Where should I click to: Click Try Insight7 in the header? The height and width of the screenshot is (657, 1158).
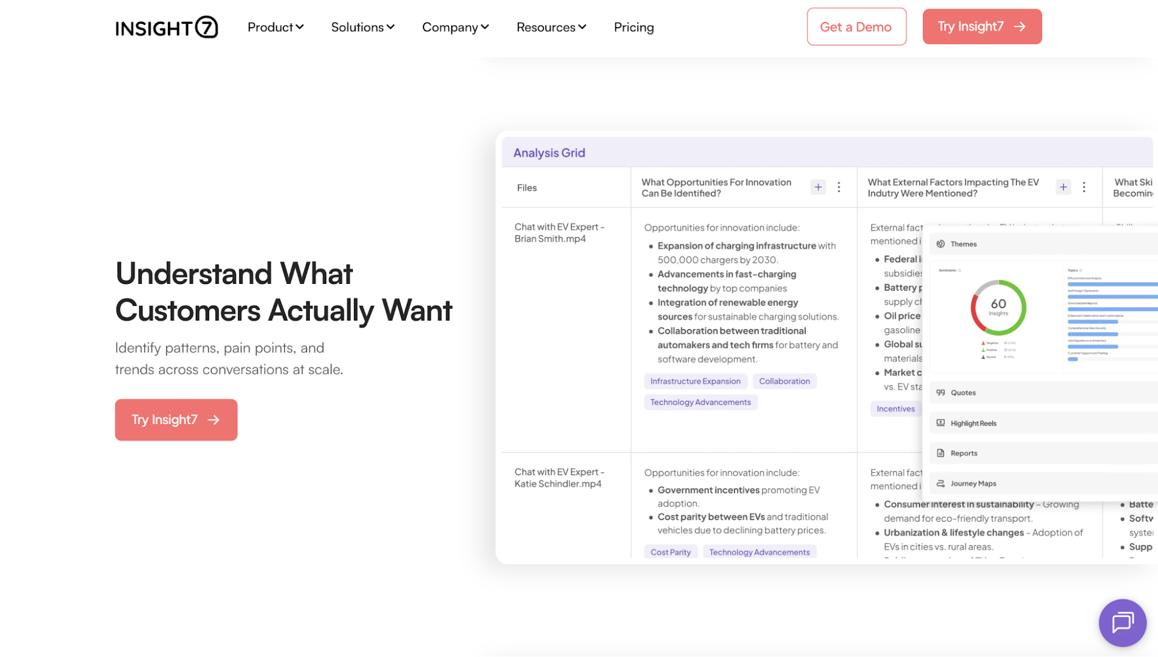click(982, 27)
